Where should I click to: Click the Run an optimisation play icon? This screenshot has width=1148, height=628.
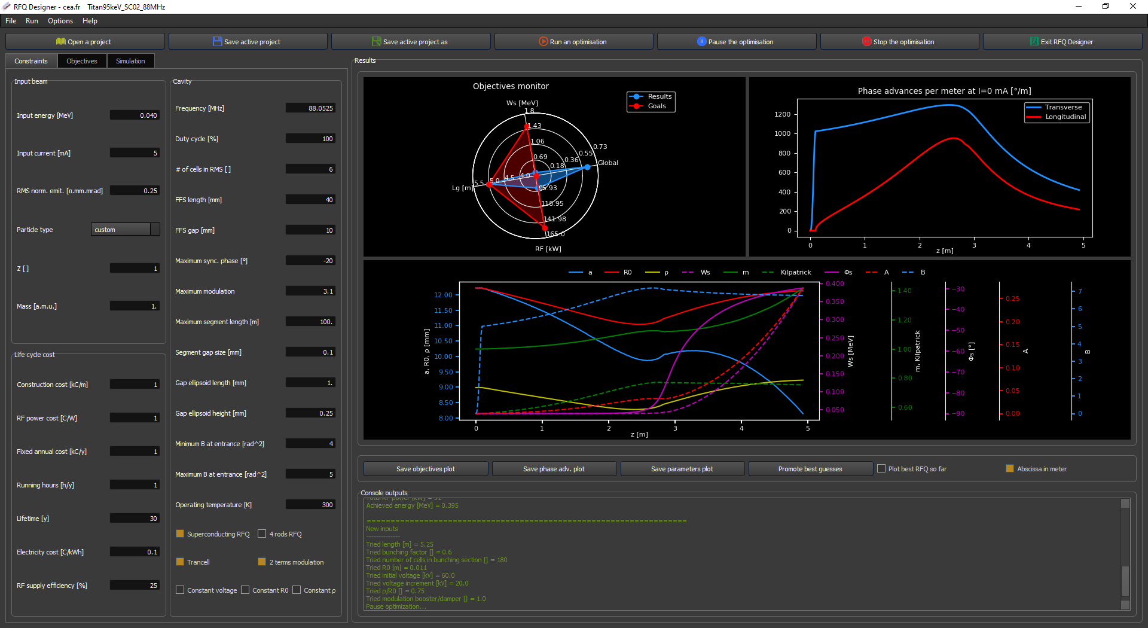[543, 42]
